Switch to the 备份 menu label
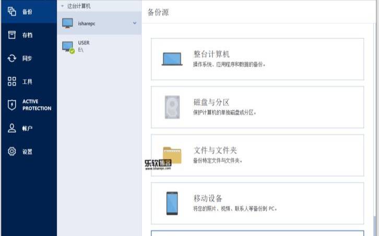This screenshot has height=236, width=379. pyautogui.click(x=27, y=11)
